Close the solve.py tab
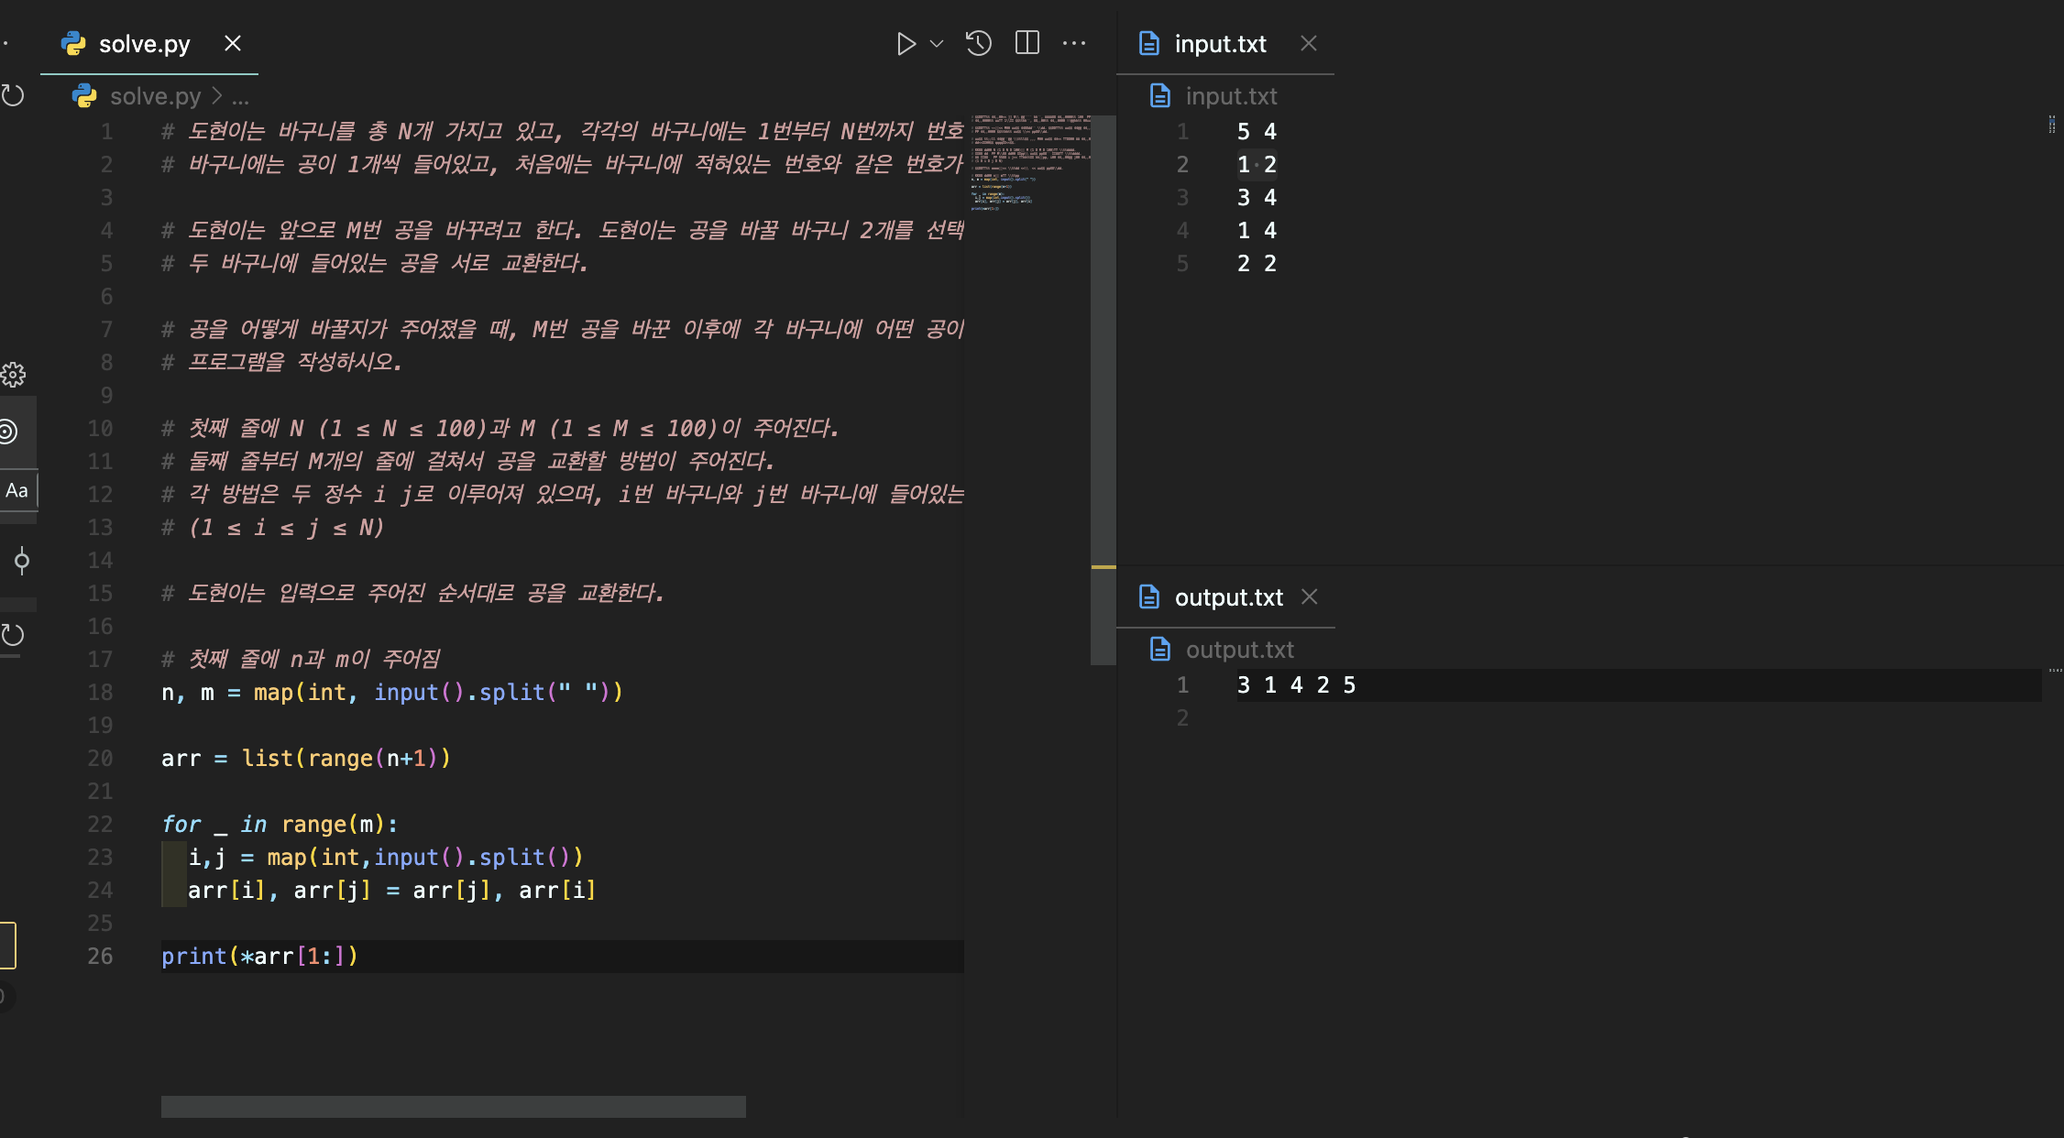2064x1138 pixels. pyautogui.click(x=233, y=44)
